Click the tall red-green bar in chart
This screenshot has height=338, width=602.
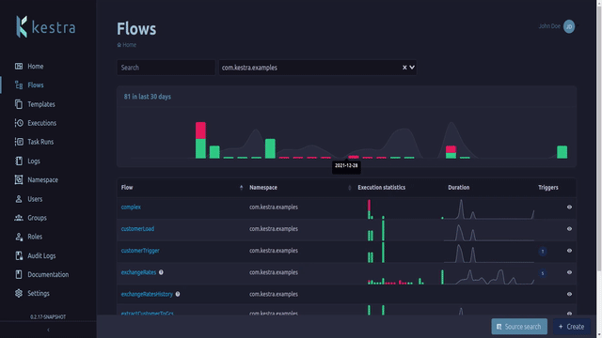pos(200,140)
